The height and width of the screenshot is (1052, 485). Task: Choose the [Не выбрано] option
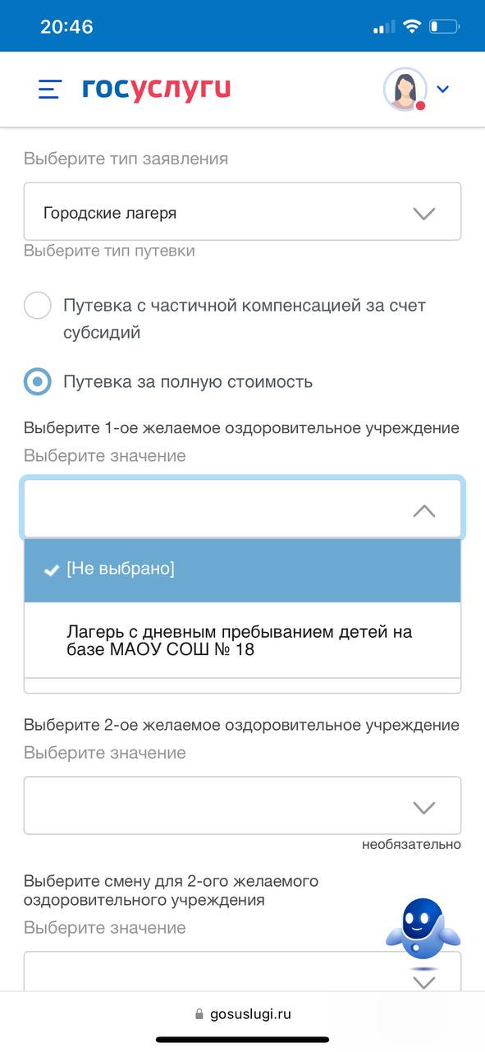242,570
